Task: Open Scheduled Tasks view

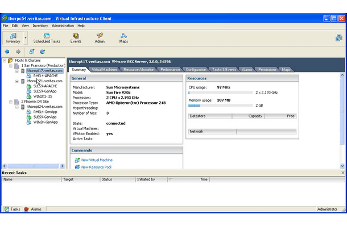Action: coord(47,38)
